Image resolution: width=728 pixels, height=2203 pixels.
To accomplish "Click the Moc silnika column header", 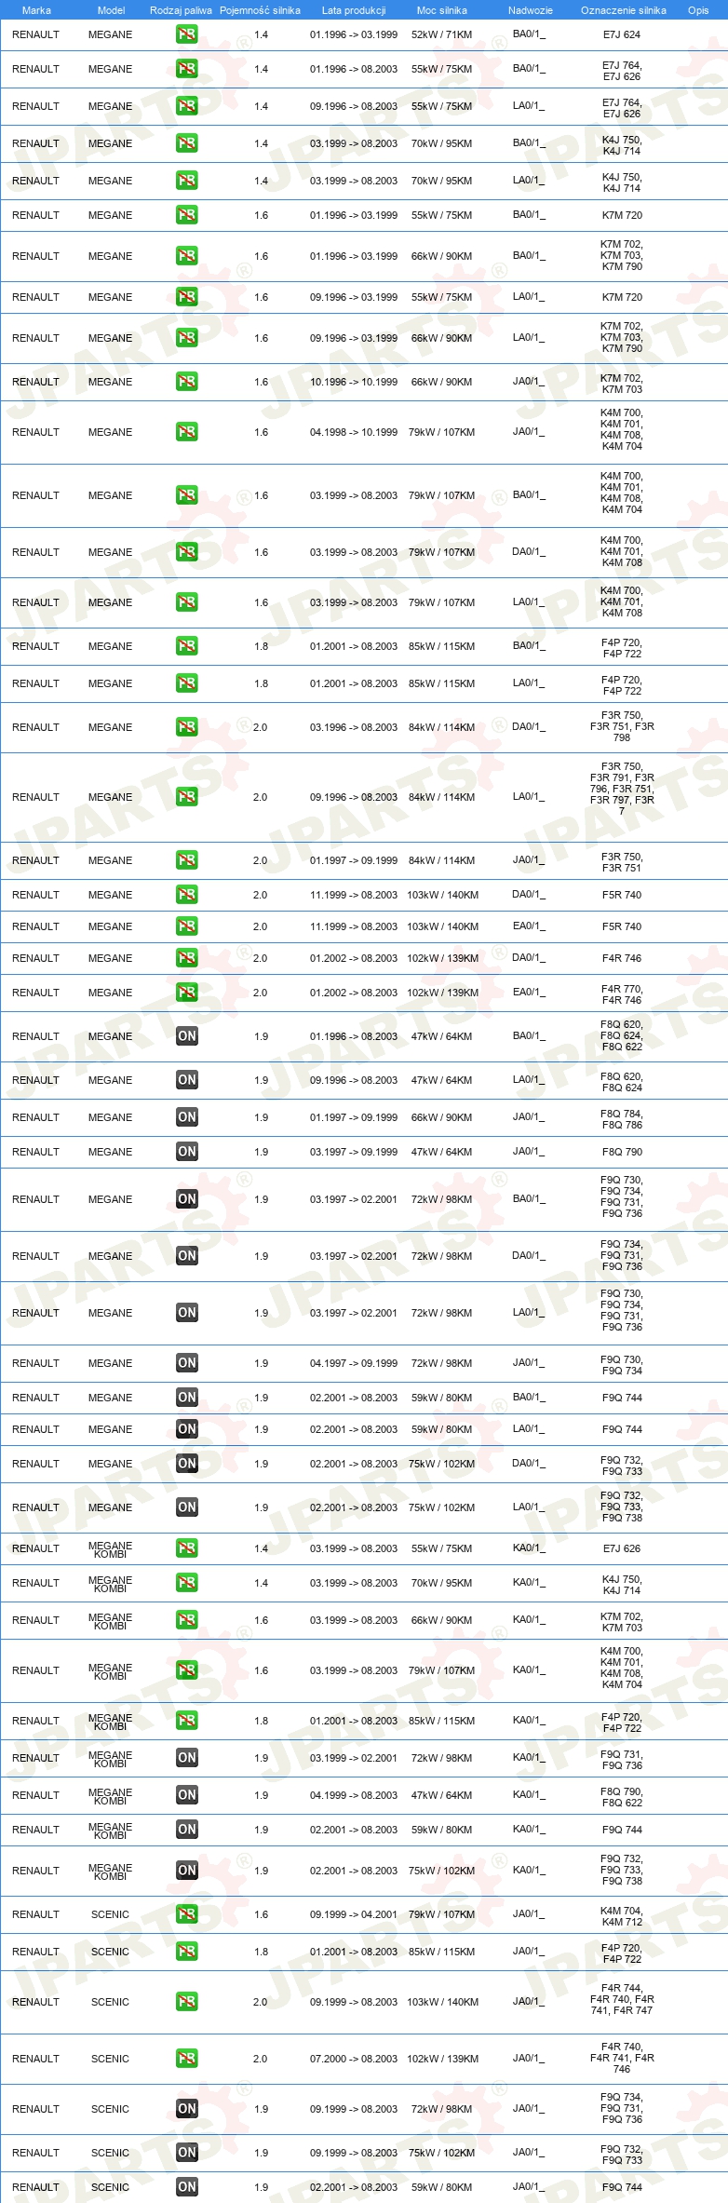I will (442, 10).
